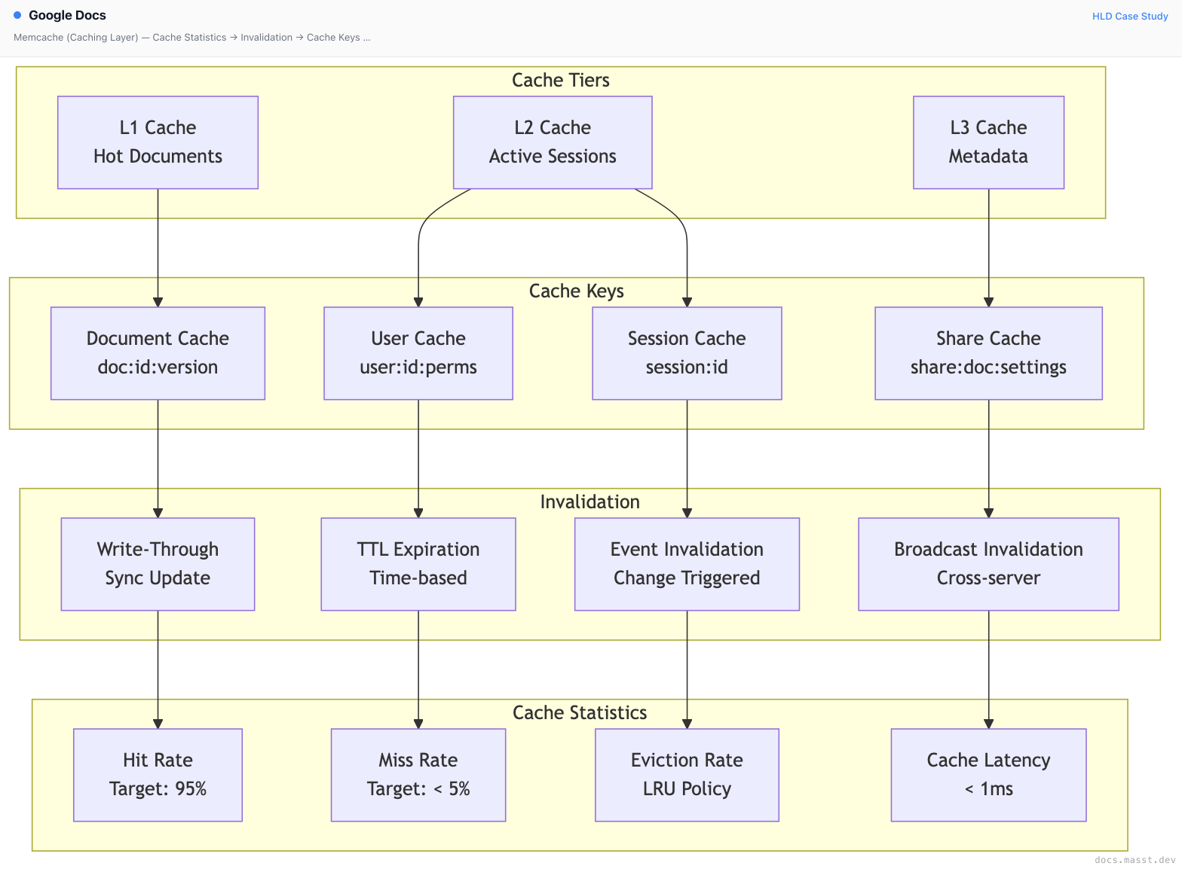The height and width of the screenshot is (869, 1182).
Task: Select the Document Cache doc:id:version node
Action: [x=158, y=353]
